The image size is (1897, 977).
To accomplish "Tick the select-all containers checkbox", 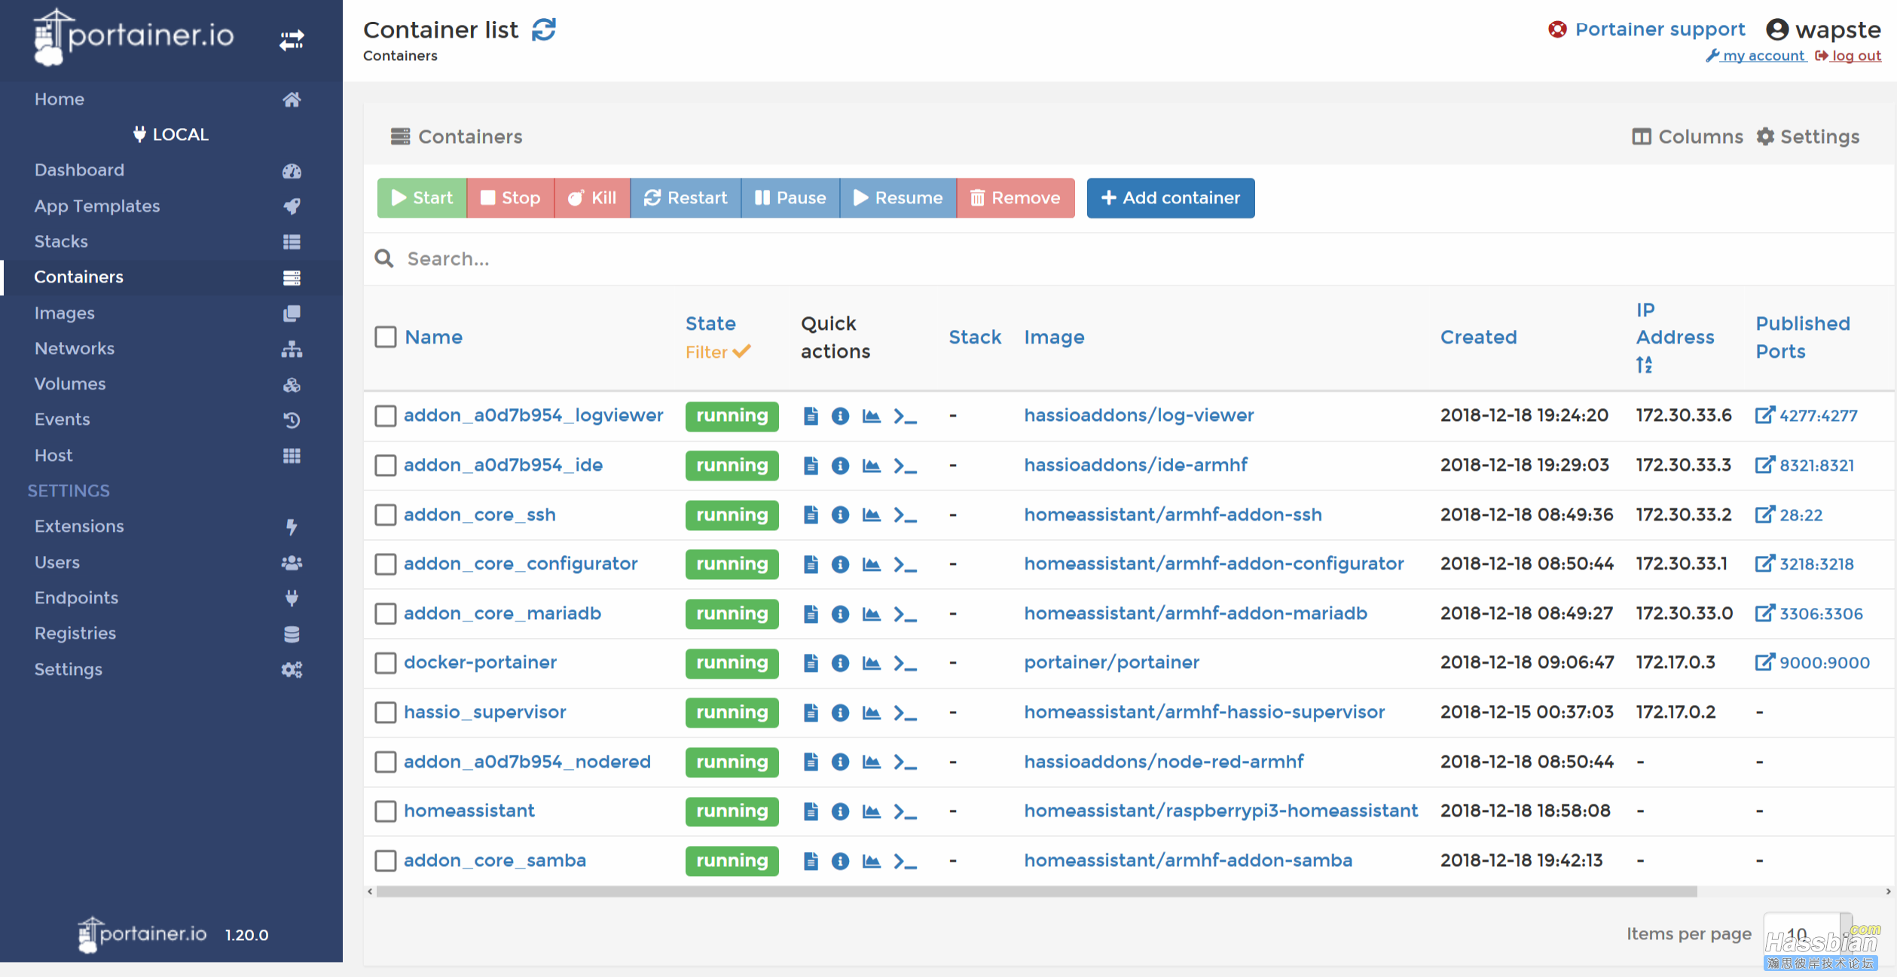I will pyautogui.click(x=386, y=337).
